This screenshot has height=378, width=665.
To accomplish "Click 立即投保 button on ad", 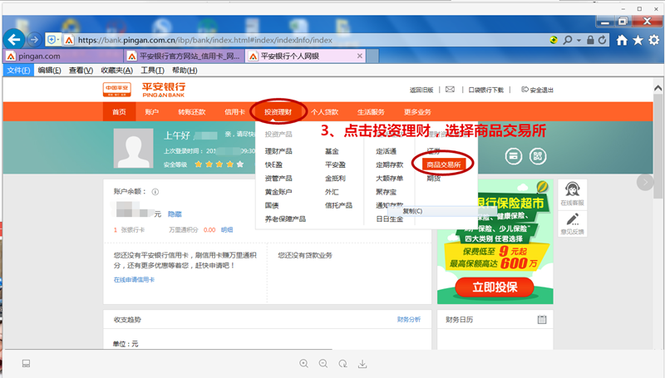I will (x=495, y=287).
